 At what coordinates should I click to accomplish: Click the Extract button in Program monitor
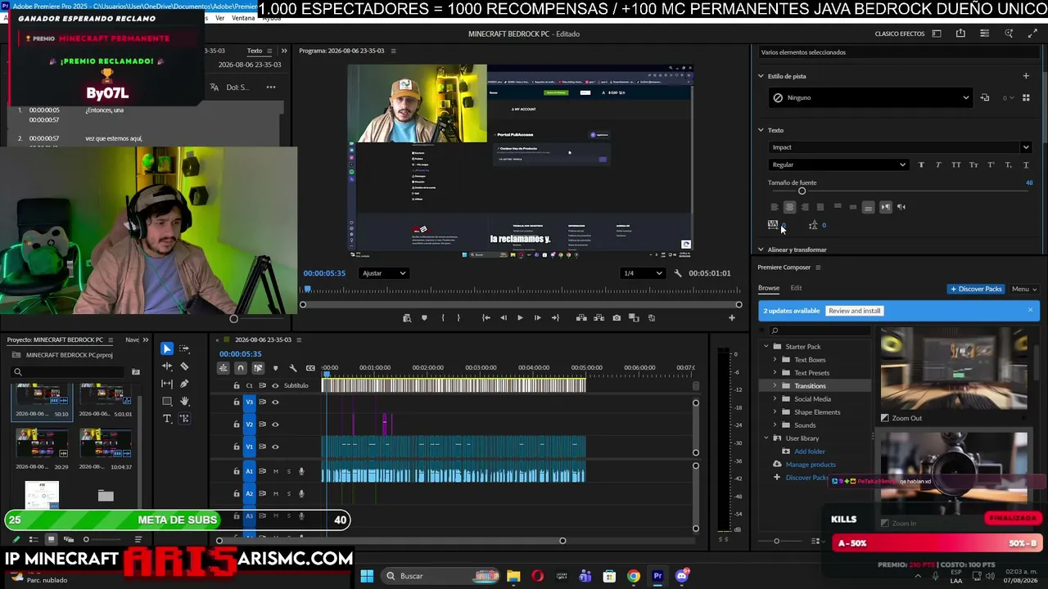tap(599, 317)
